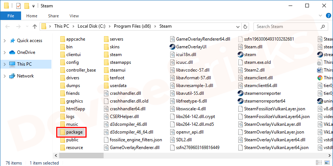Image resolution: width=333 pixels, height=166 pixels.
Task: Open the File menu
Action: coord(11,16)
